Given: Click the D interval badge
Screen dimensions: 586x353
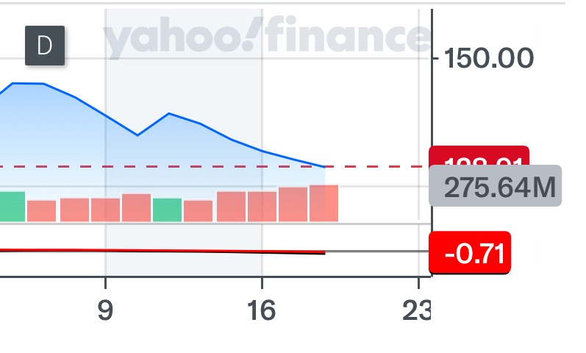Looking at the screenshot, I should pyautogui.click(x=45, y=45).
